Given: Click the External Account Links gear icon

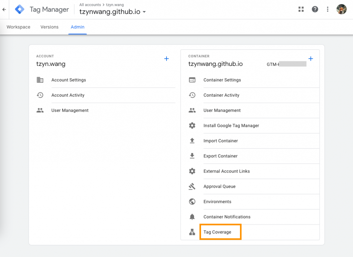Looking at the screenshot, I should tap(192, 171).
